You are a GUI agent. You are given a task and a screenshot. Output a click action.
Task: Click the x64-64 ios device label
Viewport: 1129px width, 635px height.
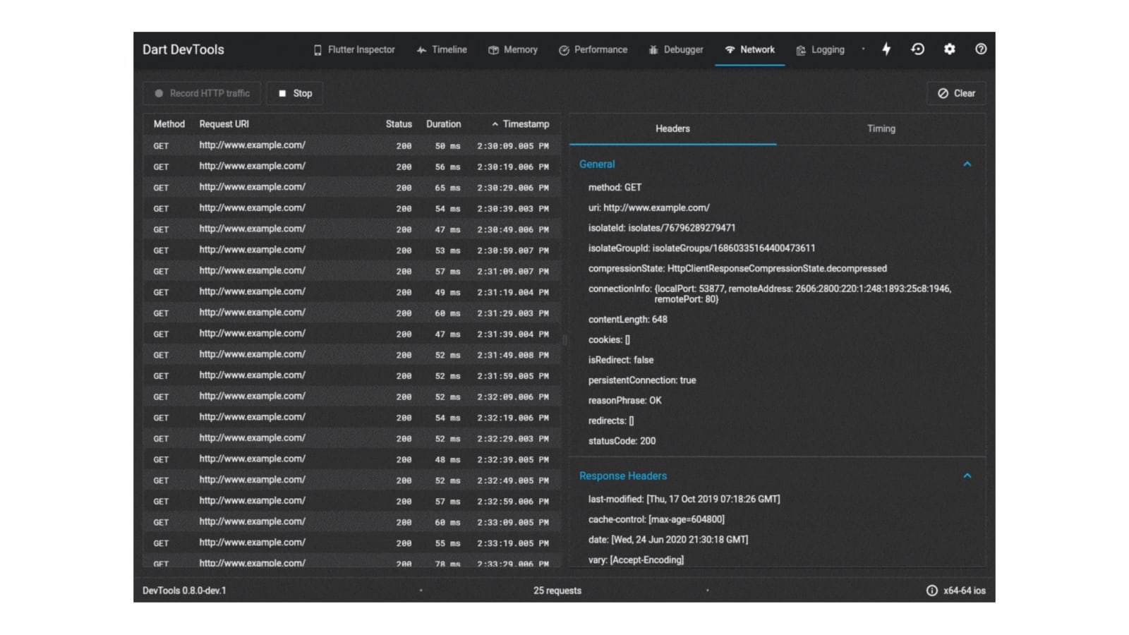tap(965, 591)
